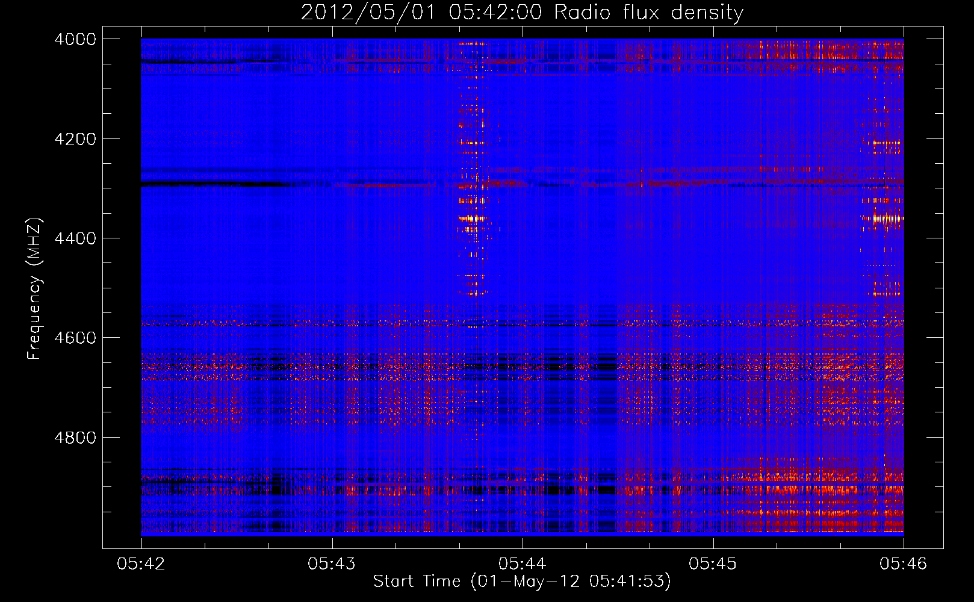Image resolution: width=974 pixels, height=602 pixels.
Task: Click the plot title '2012/05/01 05:42:00 Radio flux density'
Action: [x=522, y=12]
